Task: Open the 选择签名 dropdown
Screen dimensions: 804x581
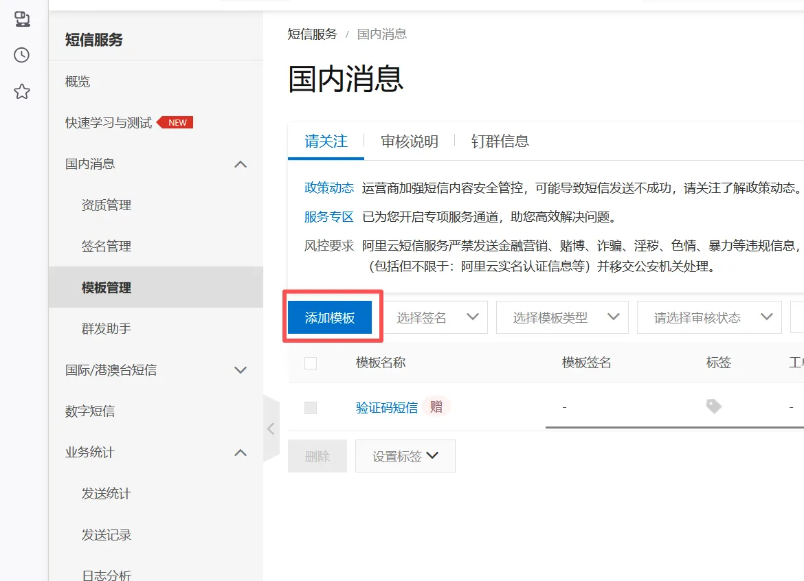Action: click(436, 318)
